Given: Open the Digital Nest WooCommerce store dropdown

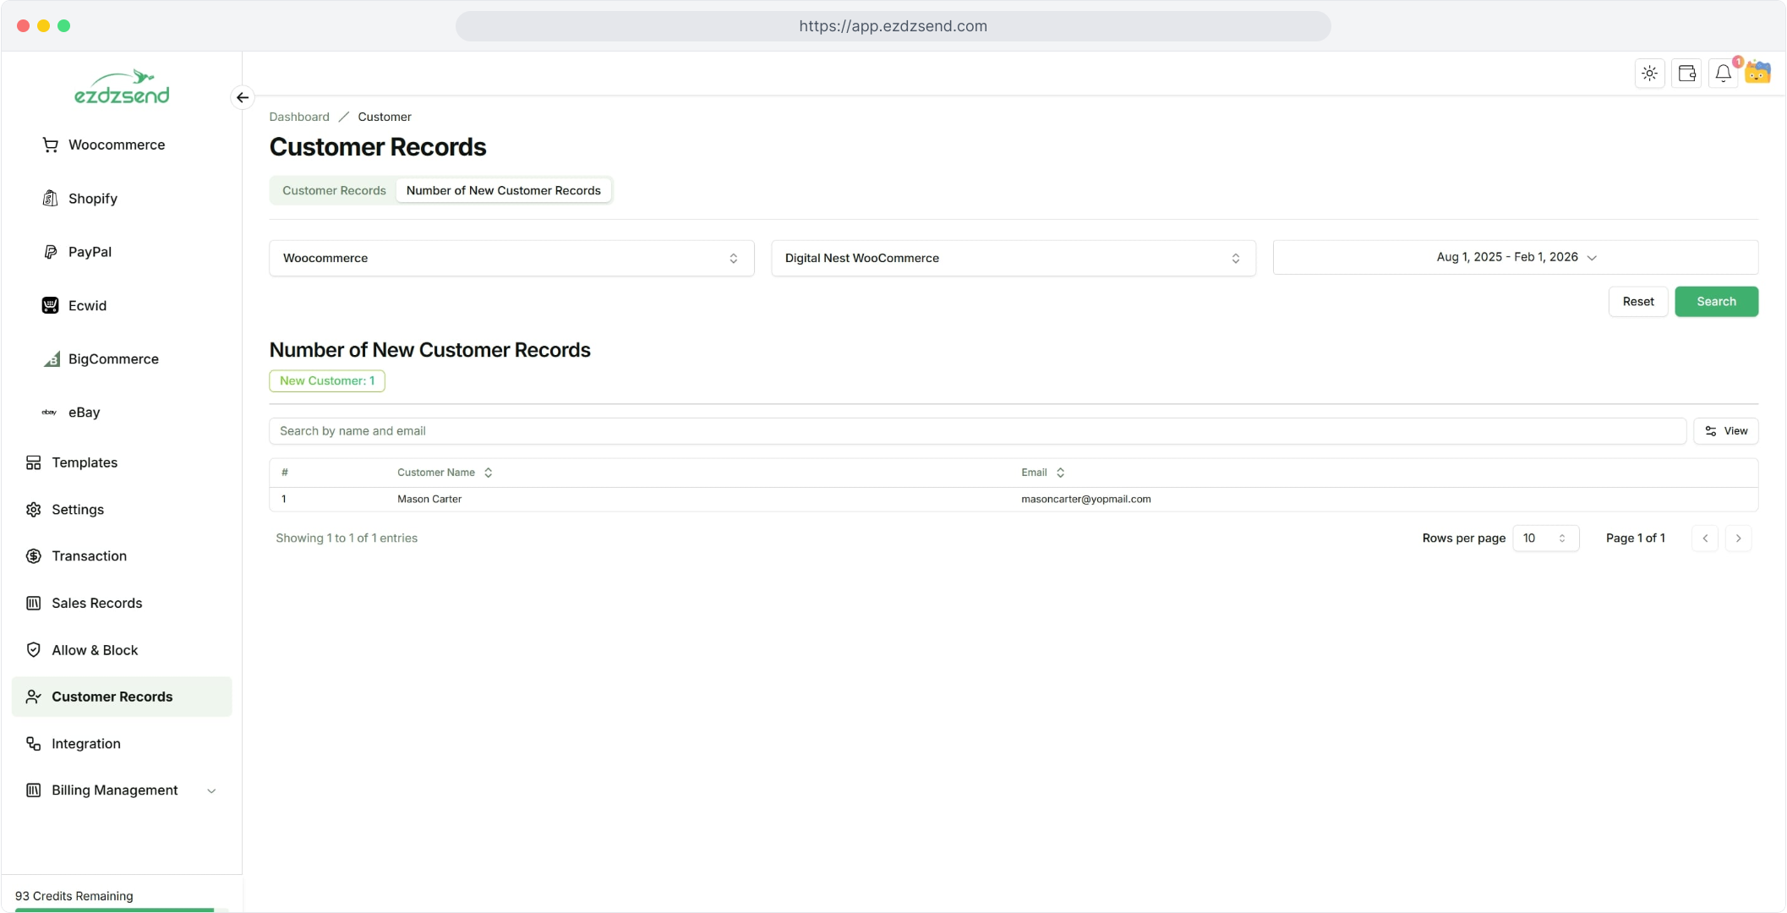Looking at the screenshot, I should (x=1013, y=258).
